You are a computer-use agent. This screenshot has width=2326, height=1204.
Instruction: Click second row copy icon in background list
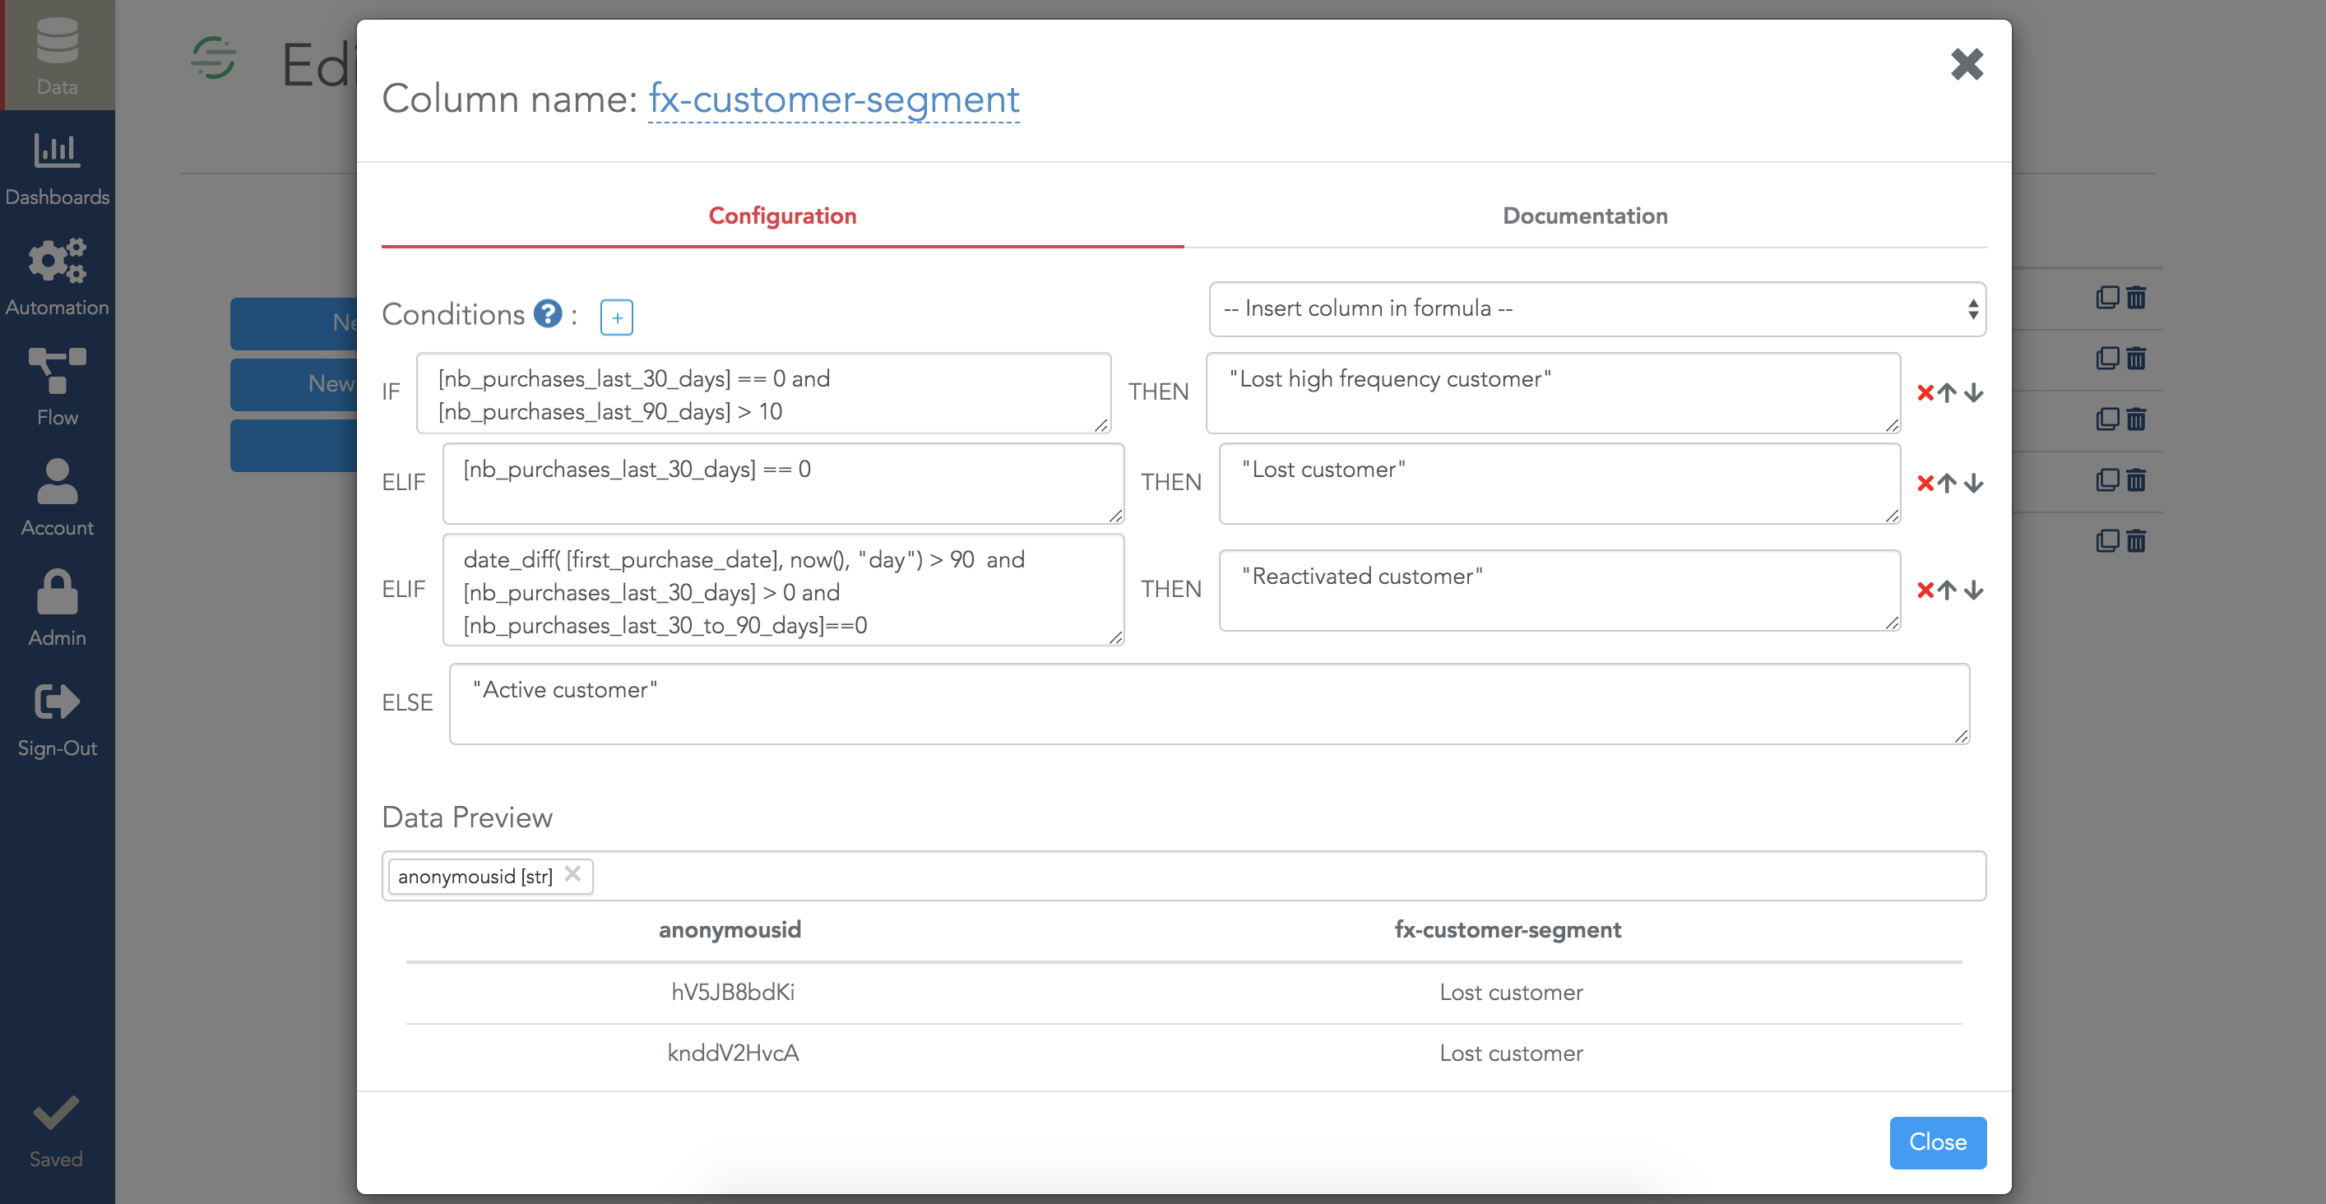point(2106,358)
